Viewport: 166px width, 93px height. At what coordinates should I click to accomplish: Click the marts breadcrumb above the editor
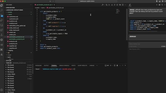(x=43, y=8)
